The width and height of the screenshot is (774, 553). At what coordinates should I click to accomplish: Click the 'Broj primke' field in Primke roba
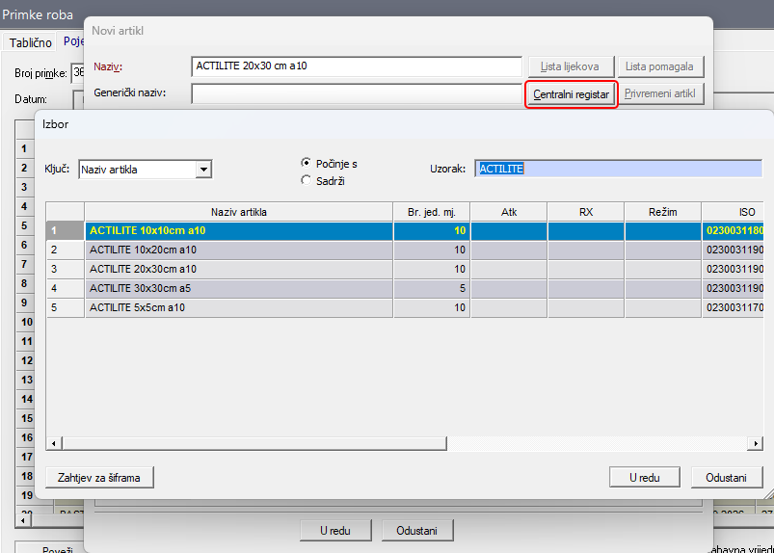[78, 73]
